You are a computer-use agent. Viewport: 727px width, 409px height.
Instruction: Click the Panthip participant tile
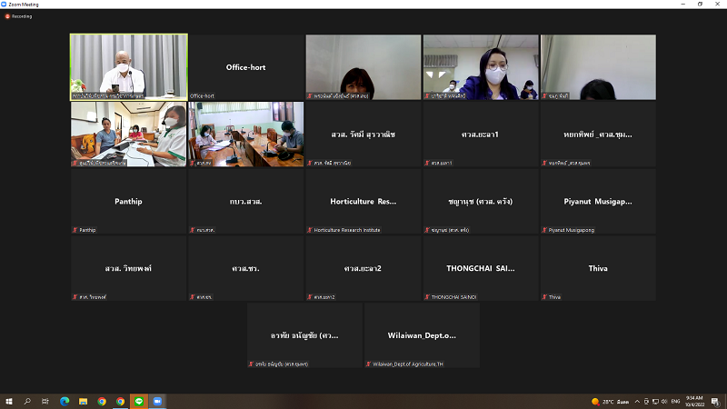tap(128, 201)
